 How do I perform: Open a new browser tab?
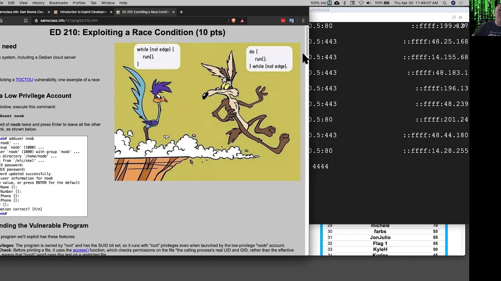[x=181, y=12]
